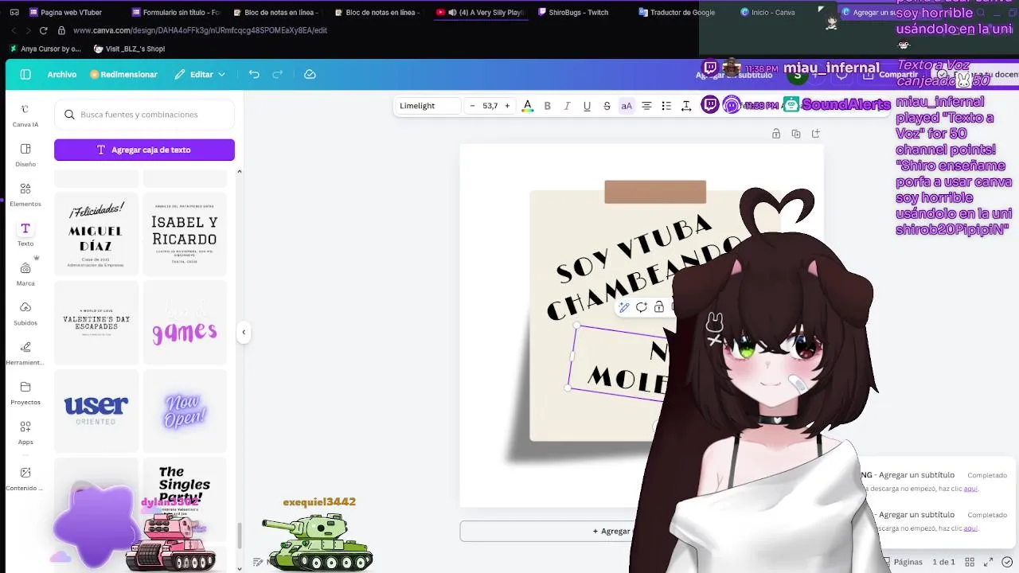Undo the last action
Image resolution: width=1019 pixels, height=573 pixels.
[254, 74]
